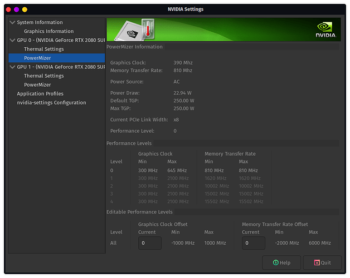Click the Power Draw value 22.94 W
Viewport: 350px width, 278px height.
(183, 93)
